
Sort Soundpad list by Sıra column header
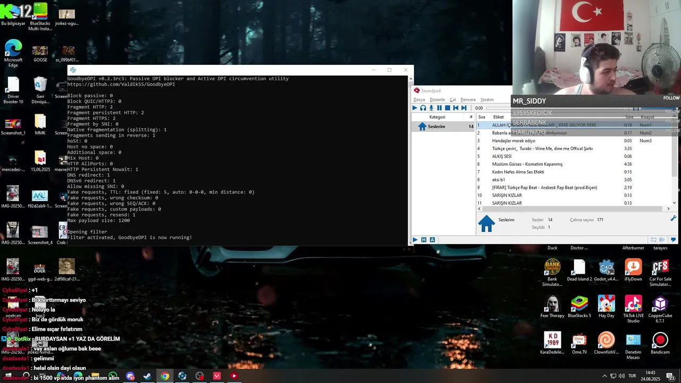pos(483,117)
